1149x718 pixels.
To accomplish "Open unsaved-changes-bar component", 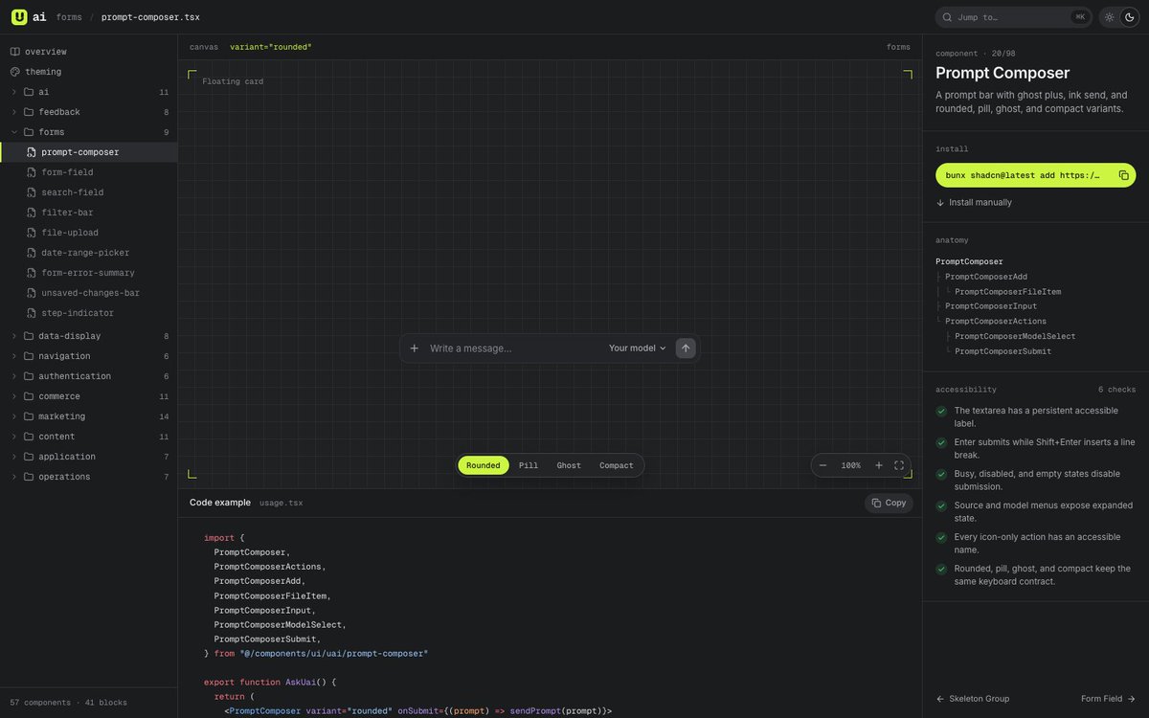I will click(88, 293).
